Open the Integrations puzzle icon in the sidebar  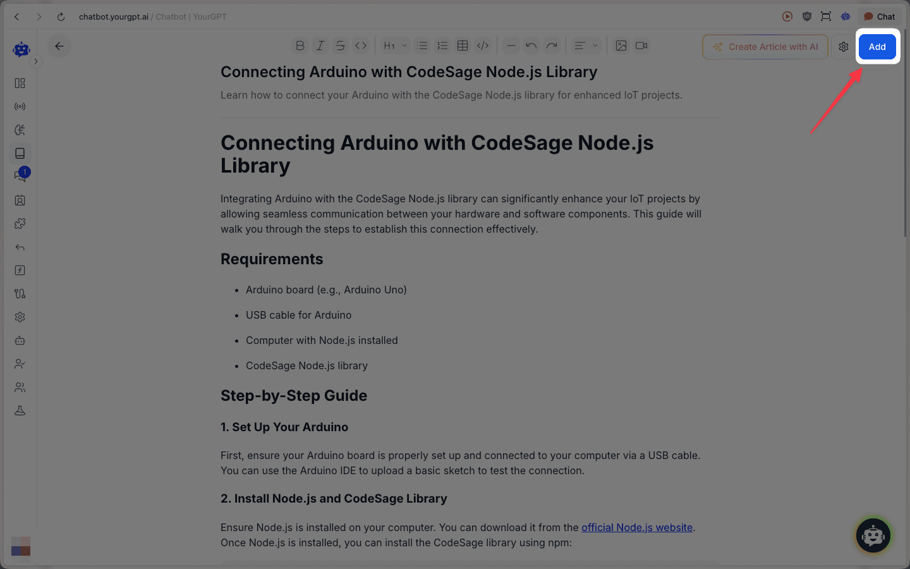coord(20,223)
